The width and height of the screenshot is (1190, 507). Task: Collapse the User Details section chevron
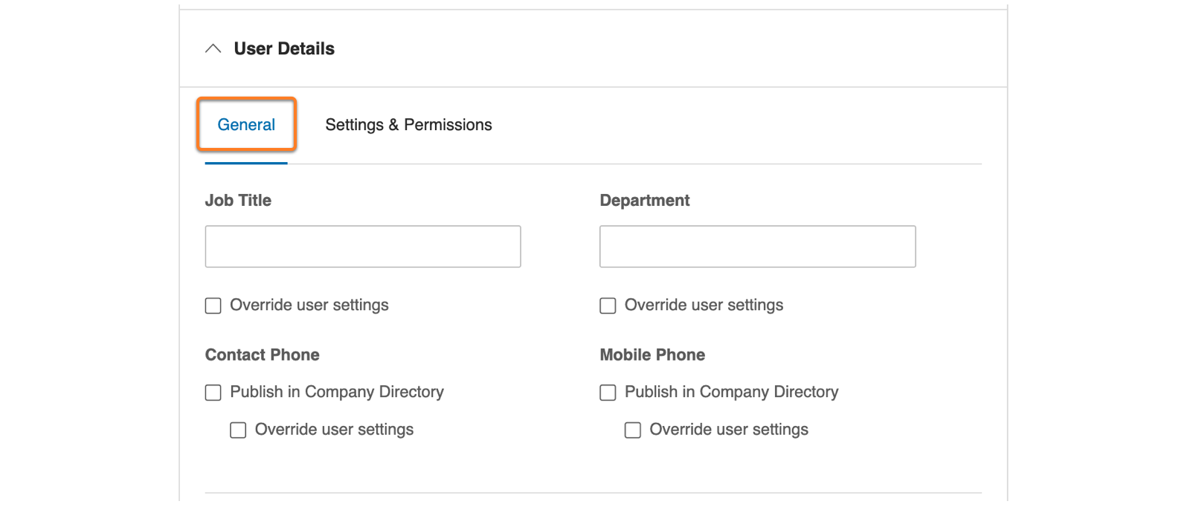pos(213,49)
